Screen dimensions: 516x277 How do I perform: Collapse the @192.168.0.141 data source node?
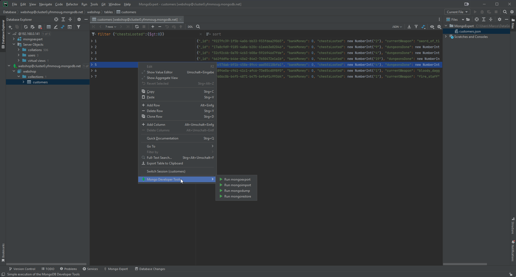tap(9, 34)
